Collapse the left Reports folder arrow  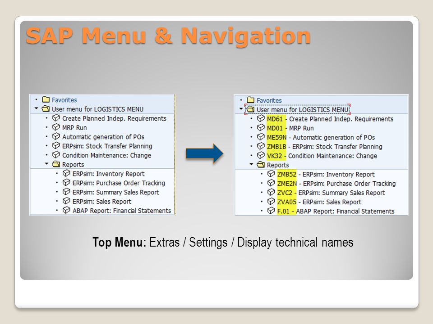[46, 164]
